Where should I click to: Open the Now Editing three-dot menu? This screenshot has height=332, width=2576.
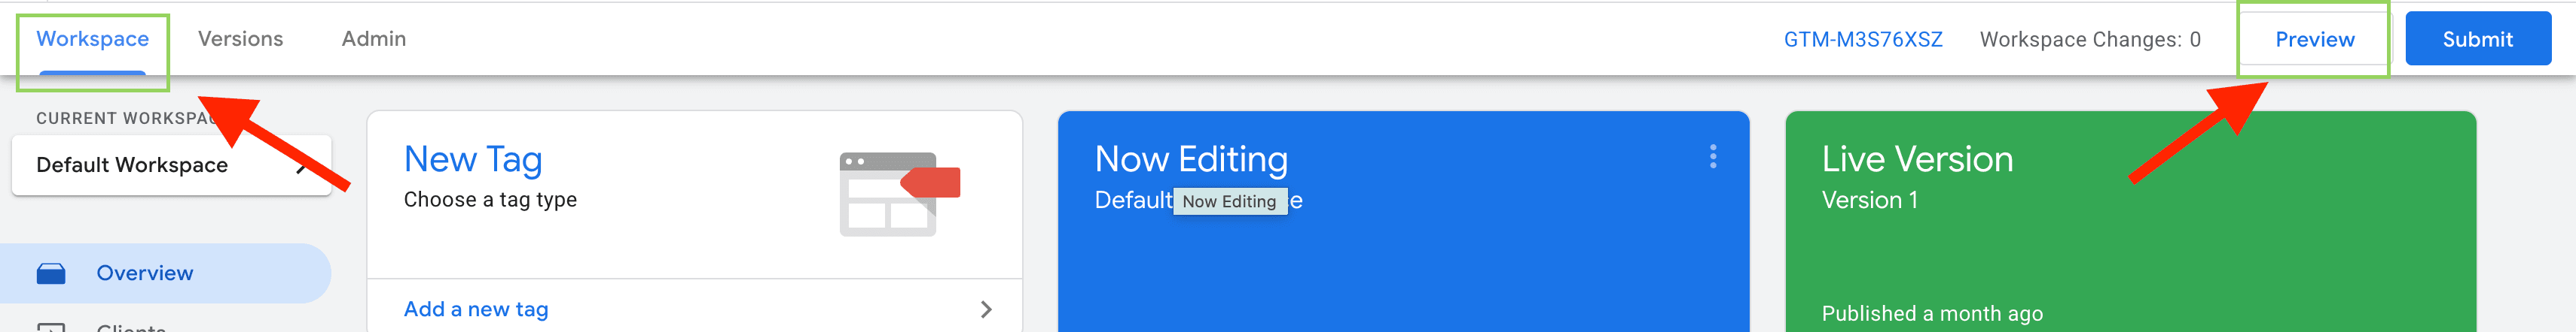[1712, 156]
